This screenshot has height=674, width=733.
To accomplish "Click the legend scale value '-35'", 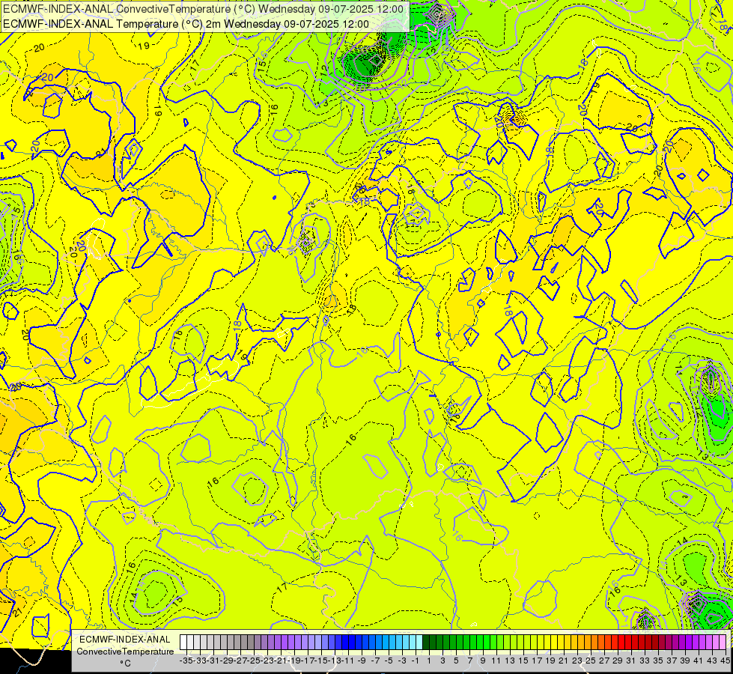I will coord(186,661).
